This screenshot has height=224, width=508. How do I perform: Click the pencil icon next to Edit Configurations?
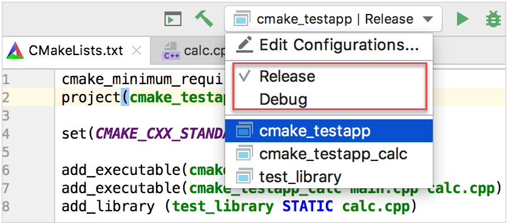(x=244, y=45)
